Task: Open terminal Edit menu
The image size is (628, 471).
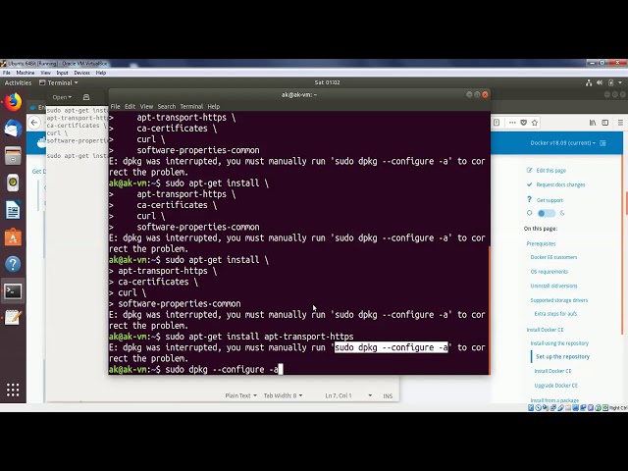Action: click(130, 107)
